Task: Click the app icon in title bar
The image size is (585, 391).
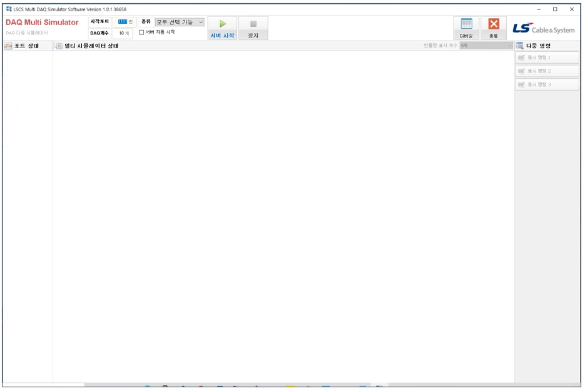Action: tap(9, 9)
